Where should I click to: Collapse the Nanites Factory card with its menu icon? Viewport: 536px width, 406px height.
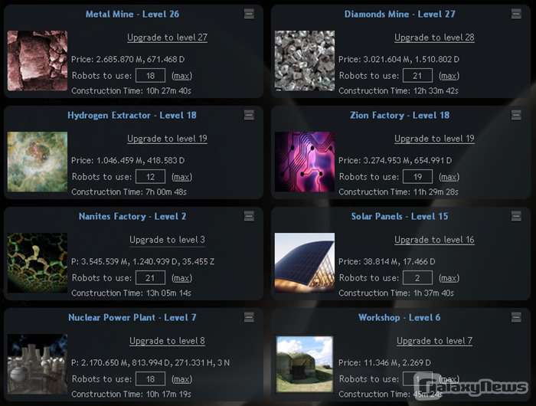[x=249, y=216]
